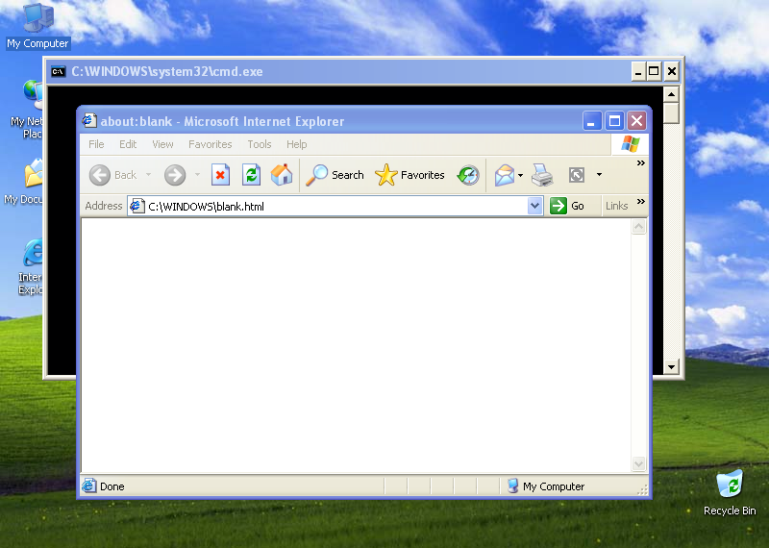769x548 pixels.
Task: Click the Links toolbar label
Action: click(616, 206)
